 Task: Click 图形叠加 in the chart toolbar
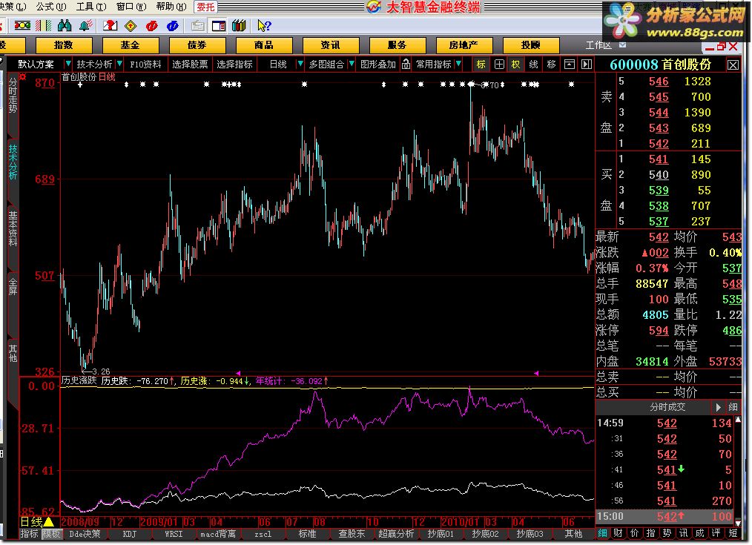[378, 65]
